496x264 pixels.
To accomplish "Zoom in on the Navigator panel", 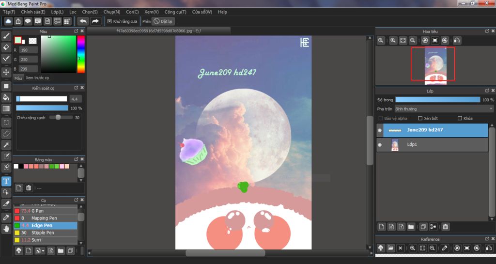I will [x=393, y=41].
